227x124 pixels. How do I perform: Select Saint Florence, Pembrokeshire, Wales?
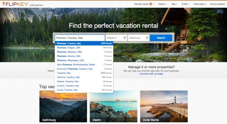(x=84, y=65)
